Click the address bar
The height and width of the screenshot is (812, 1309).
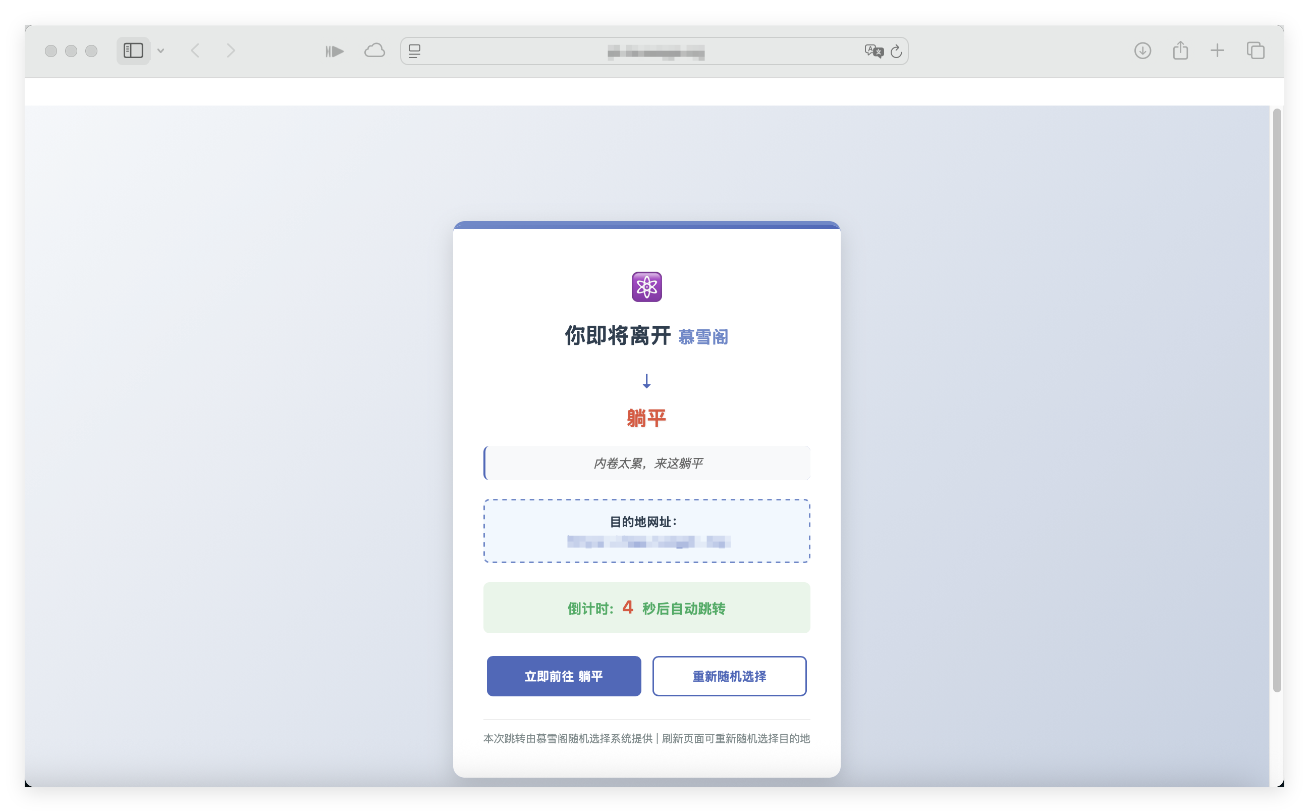tap(652, 51)
